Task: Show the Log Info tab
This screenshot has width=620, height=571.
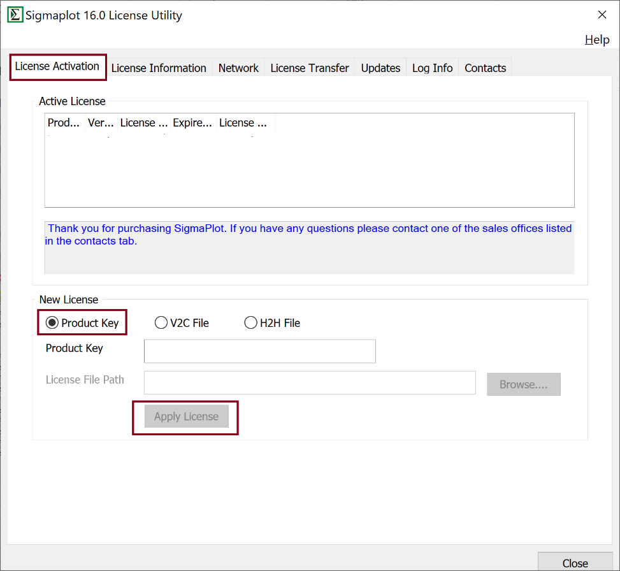Action: [x=432, y=68]
